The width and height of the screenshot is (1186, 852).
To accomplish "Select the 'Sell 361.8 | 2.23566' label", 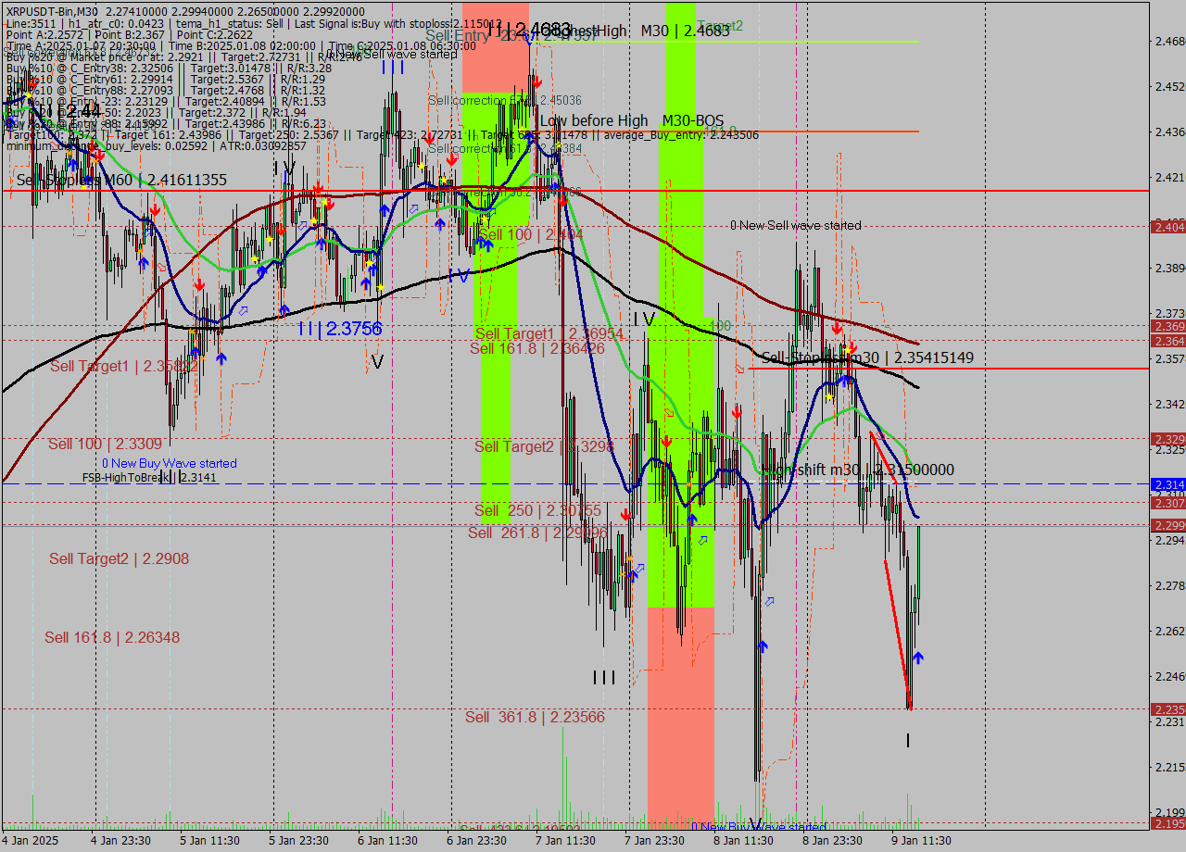I will tap(535, 717).
